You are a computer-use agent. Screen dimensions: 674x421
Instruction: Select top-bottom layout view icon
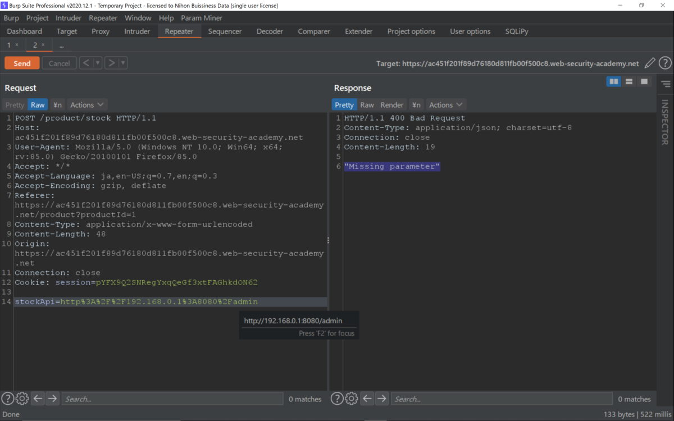click(629, 82)
